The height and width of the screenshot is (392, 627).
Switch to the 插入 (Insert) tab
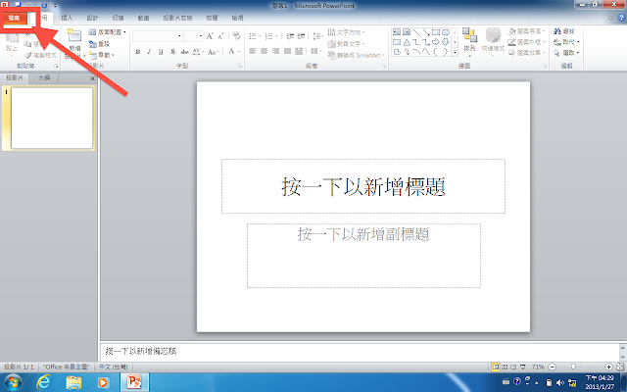(67, 18)
